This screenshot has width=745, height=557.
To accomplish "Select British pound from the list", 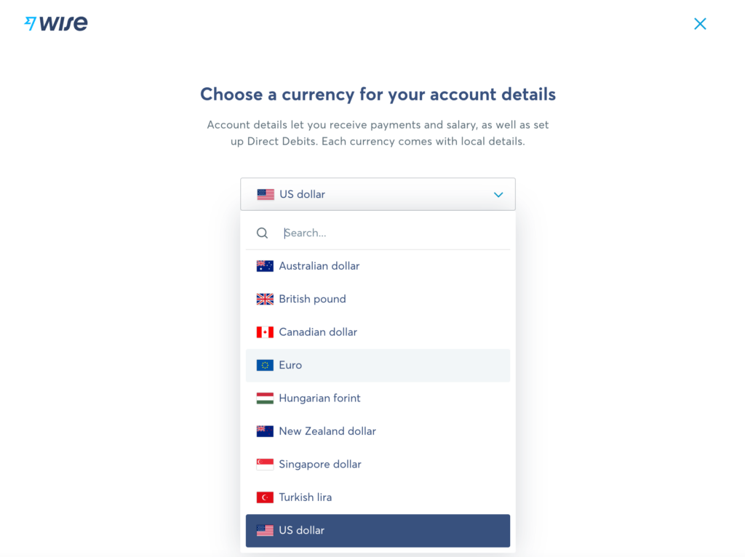I will [378, 299].
